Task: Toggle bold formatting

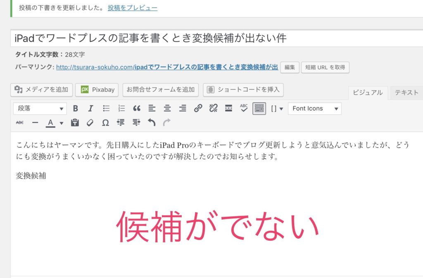Action: coord(75,108)
